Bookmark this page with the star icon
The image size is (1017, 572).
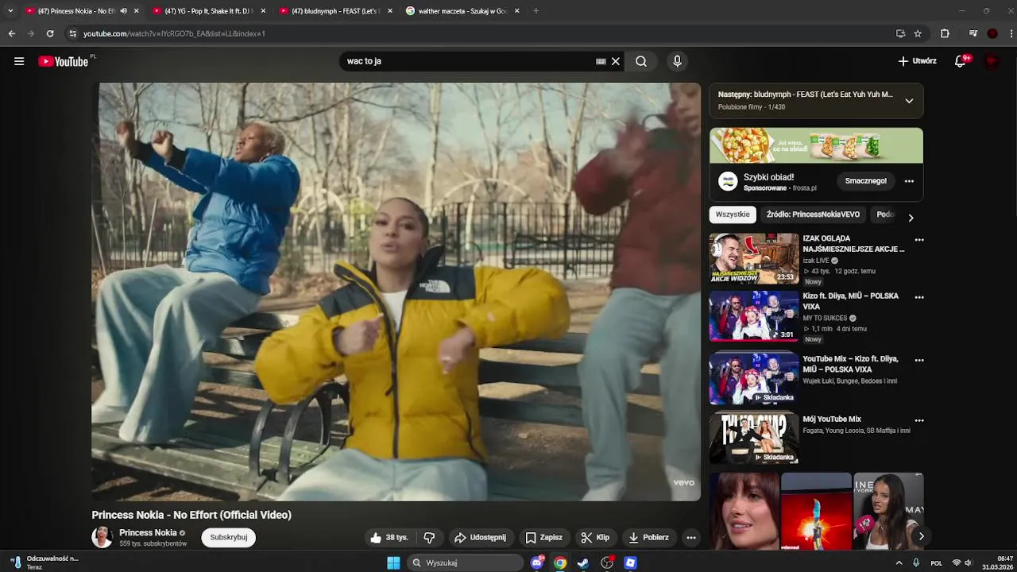pyautogui.click(x=918, y=33)
